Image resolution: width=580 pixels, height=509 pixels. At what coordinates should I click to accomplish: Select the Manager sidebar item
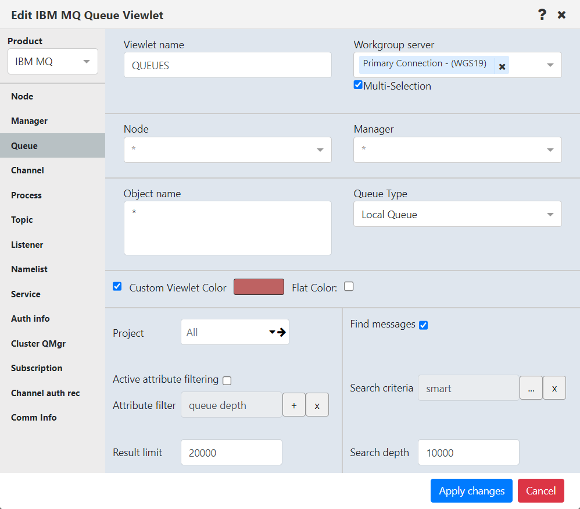click(52, 121)
